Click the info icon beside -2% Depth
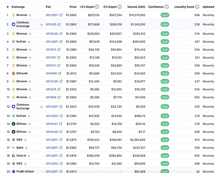 click(119, 7)
